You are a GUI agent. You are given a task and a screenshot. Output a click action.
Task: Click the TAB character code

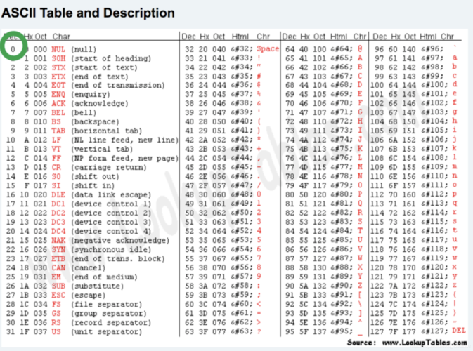pyautogui.click(x=58, y=131)
